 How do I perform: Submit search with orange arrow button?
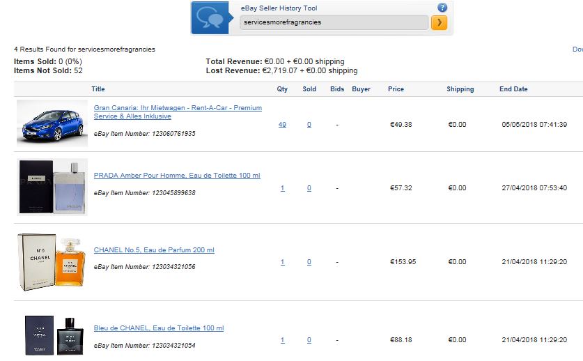pos(439,23)
